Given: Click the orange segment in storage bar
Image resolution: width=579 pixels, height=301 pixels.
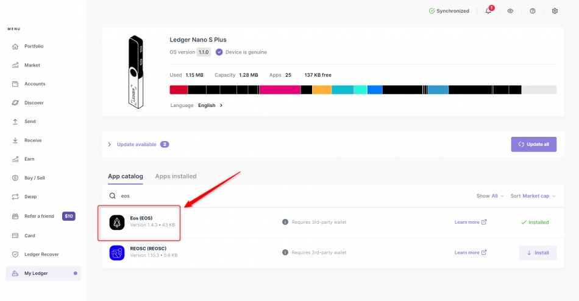Looking at the screenshot, I should pyautogui.click(x=322, y=89).
